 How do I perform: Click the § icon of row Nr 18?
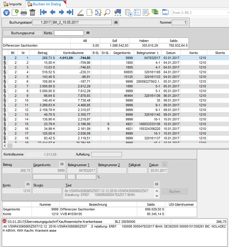(5, 138)
